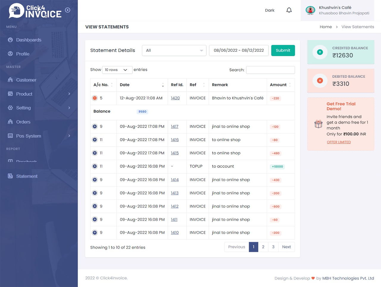This screenshot has width=381, height=287.
Task: Toggle the sidebar pin circle near logo
Action: (68, 10)
